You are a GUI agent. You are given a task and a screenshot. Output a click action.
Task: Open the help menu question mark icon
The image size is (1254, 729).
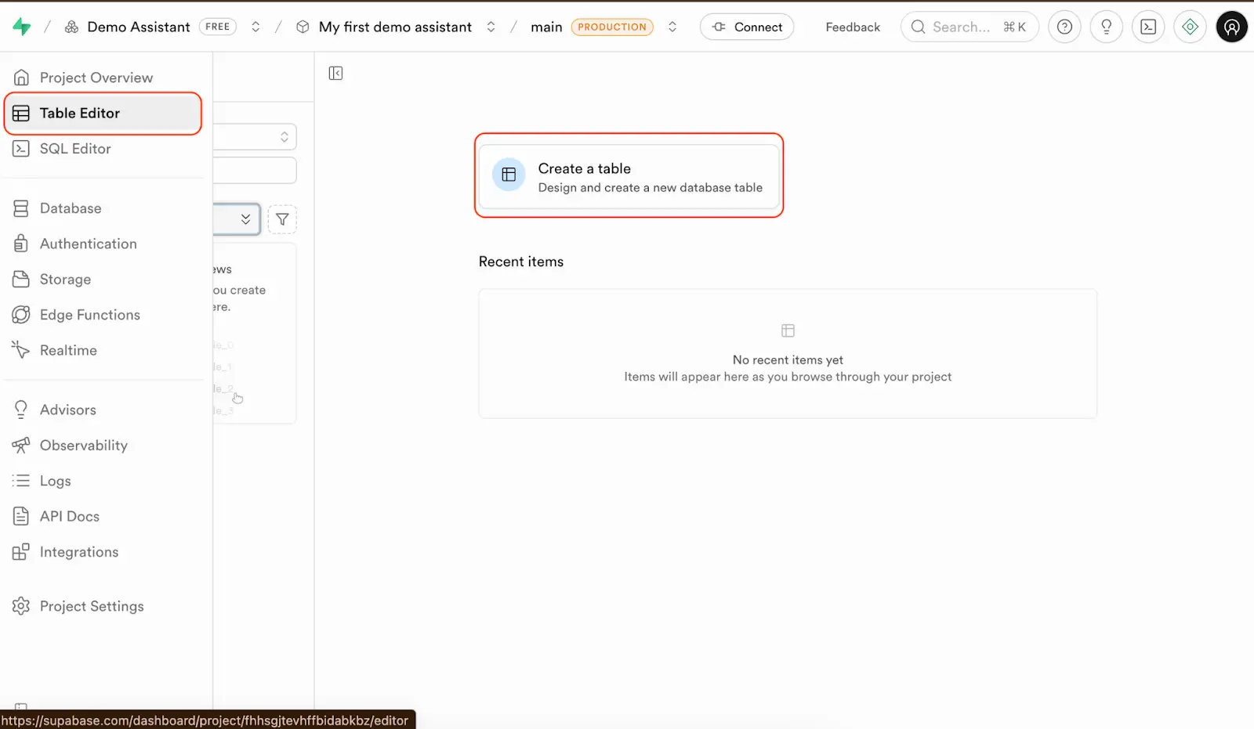[1064, 27]
